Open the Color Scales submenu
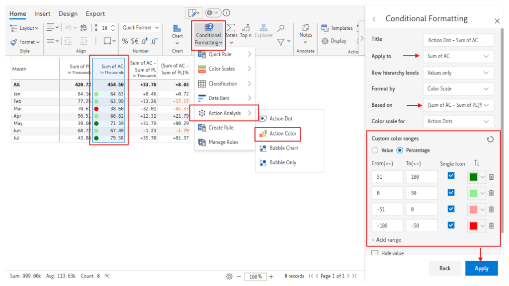This screenshot has height=286, width=509. pos(225,69)
